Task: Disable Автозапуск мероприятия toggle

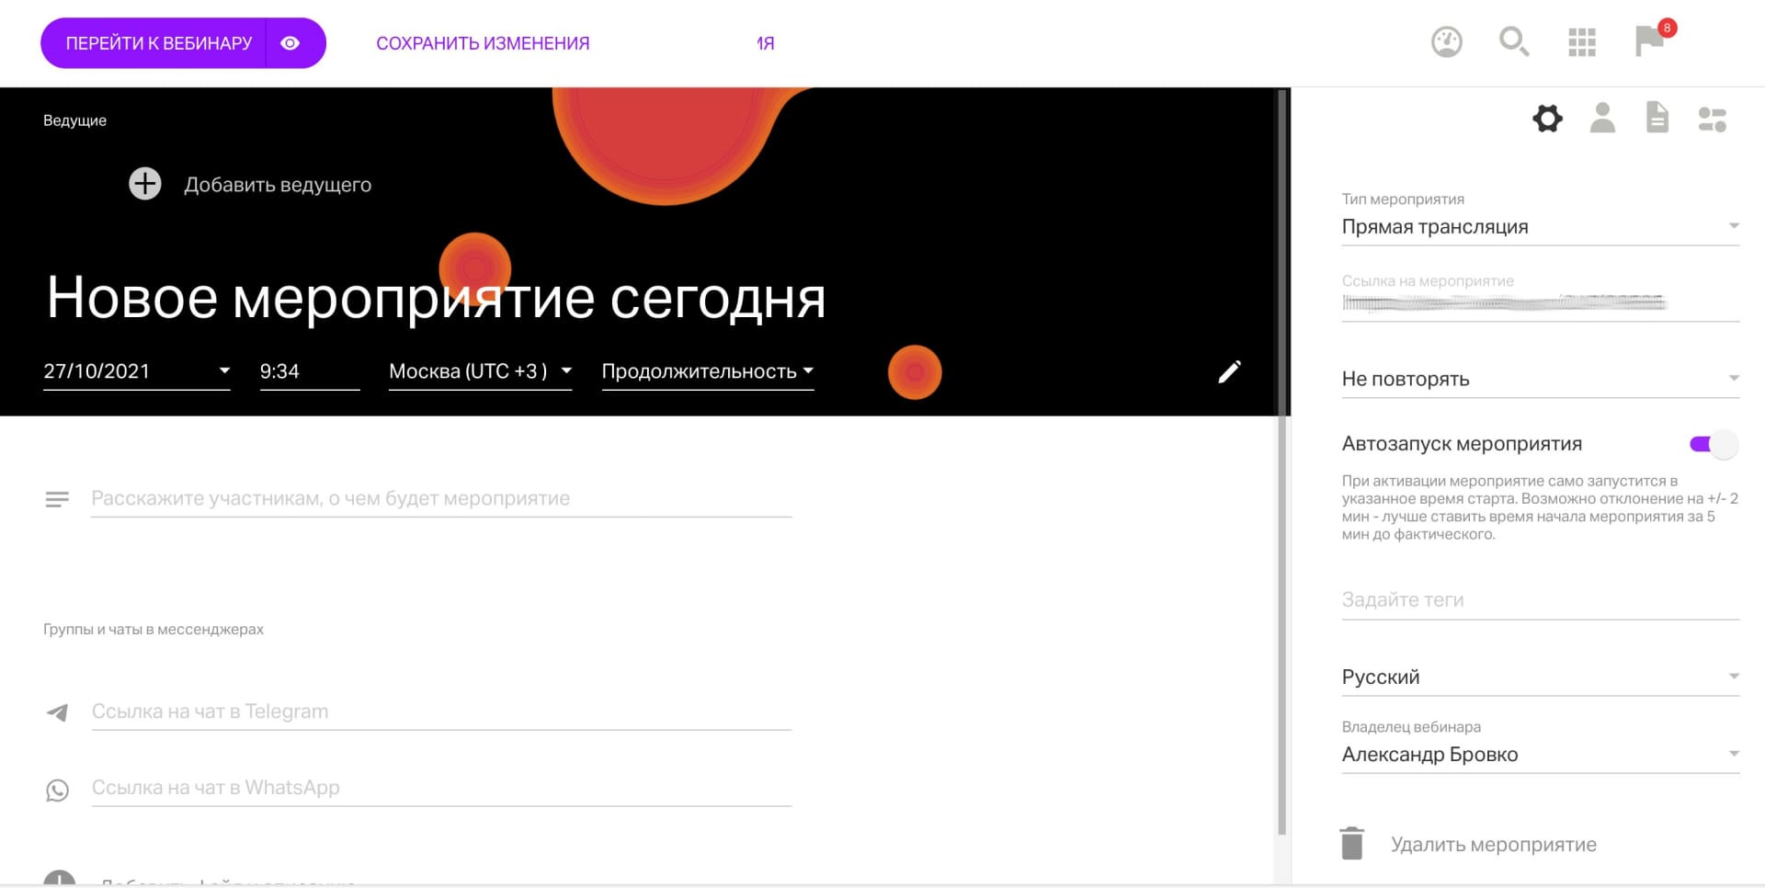Action: pyautogui.click(x=1714, y=444)
